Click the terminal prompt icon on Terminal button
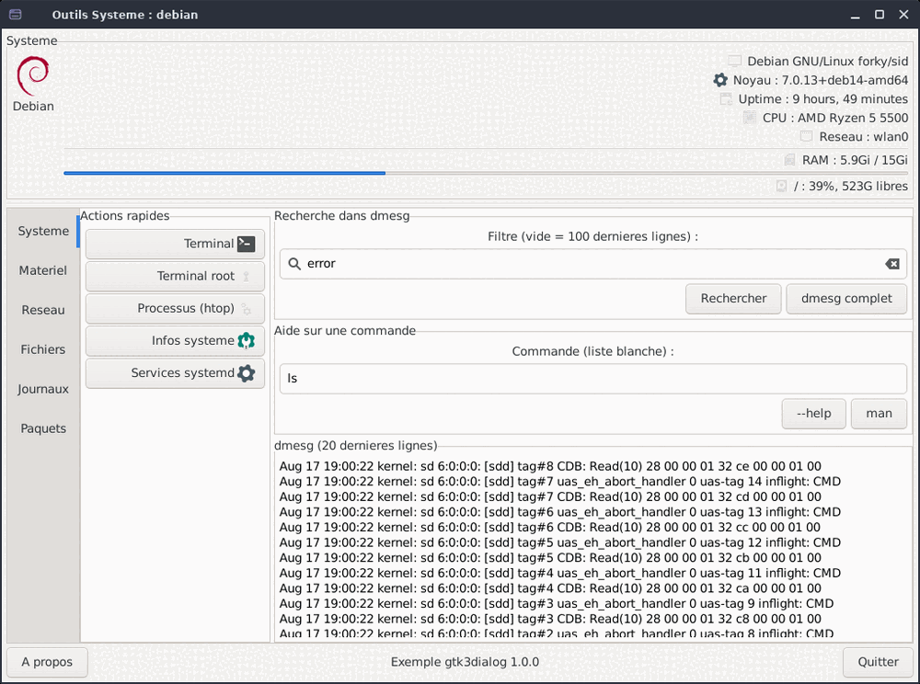920x684 pixels. (246, 244)
